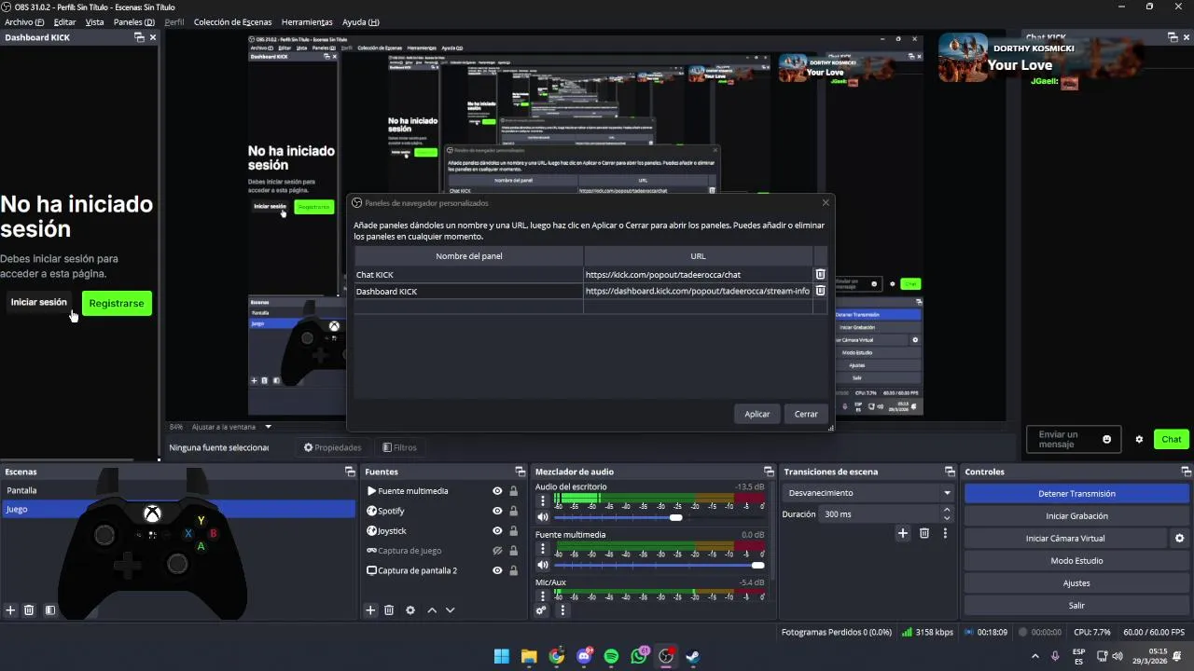Toggle visibility of Spotify source
This screenshot has width=1194, height=671.
pos(497,511)
